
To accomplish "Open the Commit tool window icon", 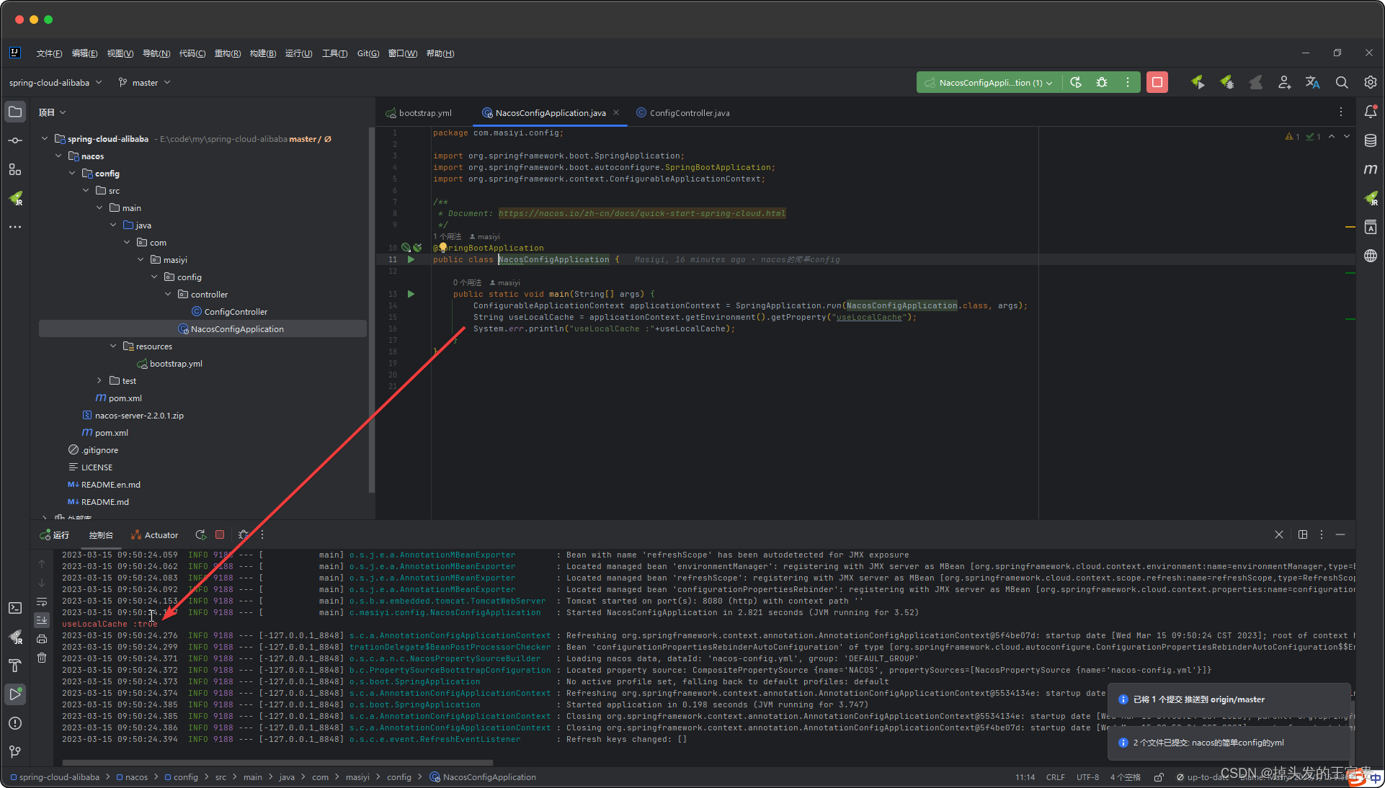I will pos(15,140).
